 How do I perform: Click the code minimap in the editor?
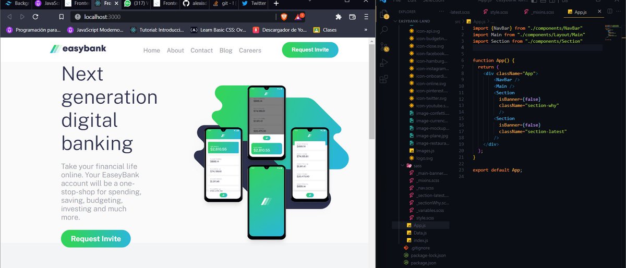(612, 33)
